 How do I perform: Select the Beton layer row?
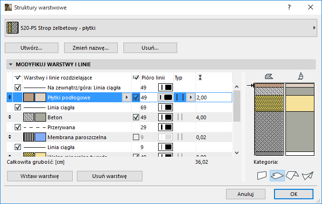pos(85,117)
